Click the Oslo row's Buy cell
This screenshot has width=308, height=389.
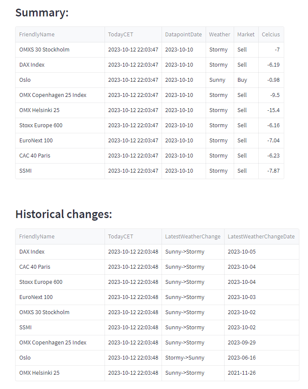(x=242, y=80)
